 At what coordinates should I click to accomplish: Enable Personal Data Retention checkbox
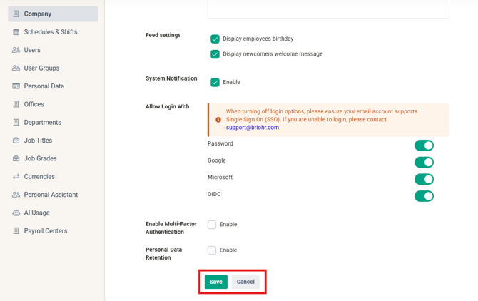pos(212,250)
